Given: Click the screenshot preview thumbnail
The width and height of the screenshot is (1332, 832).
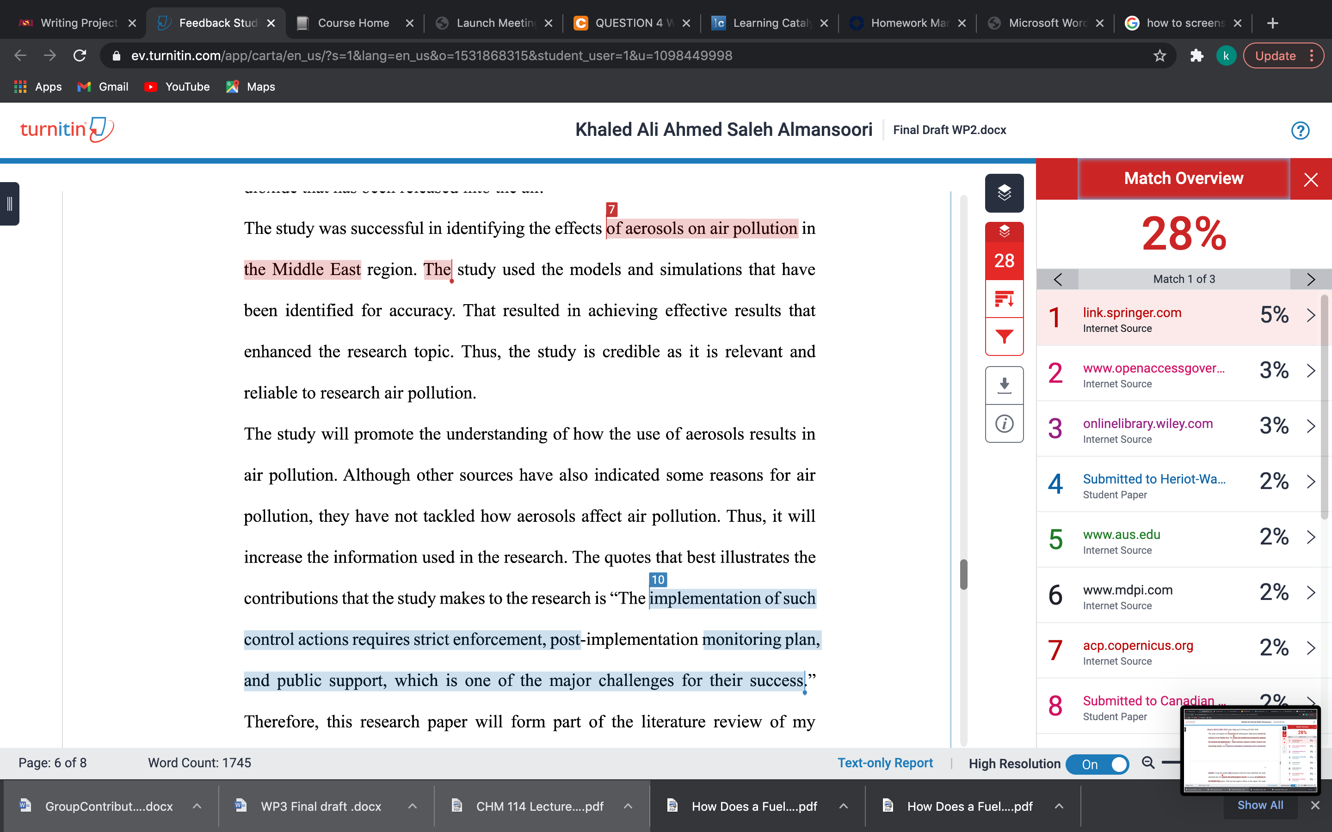Looking at the screenshot, I should [x=1250, y=751].
